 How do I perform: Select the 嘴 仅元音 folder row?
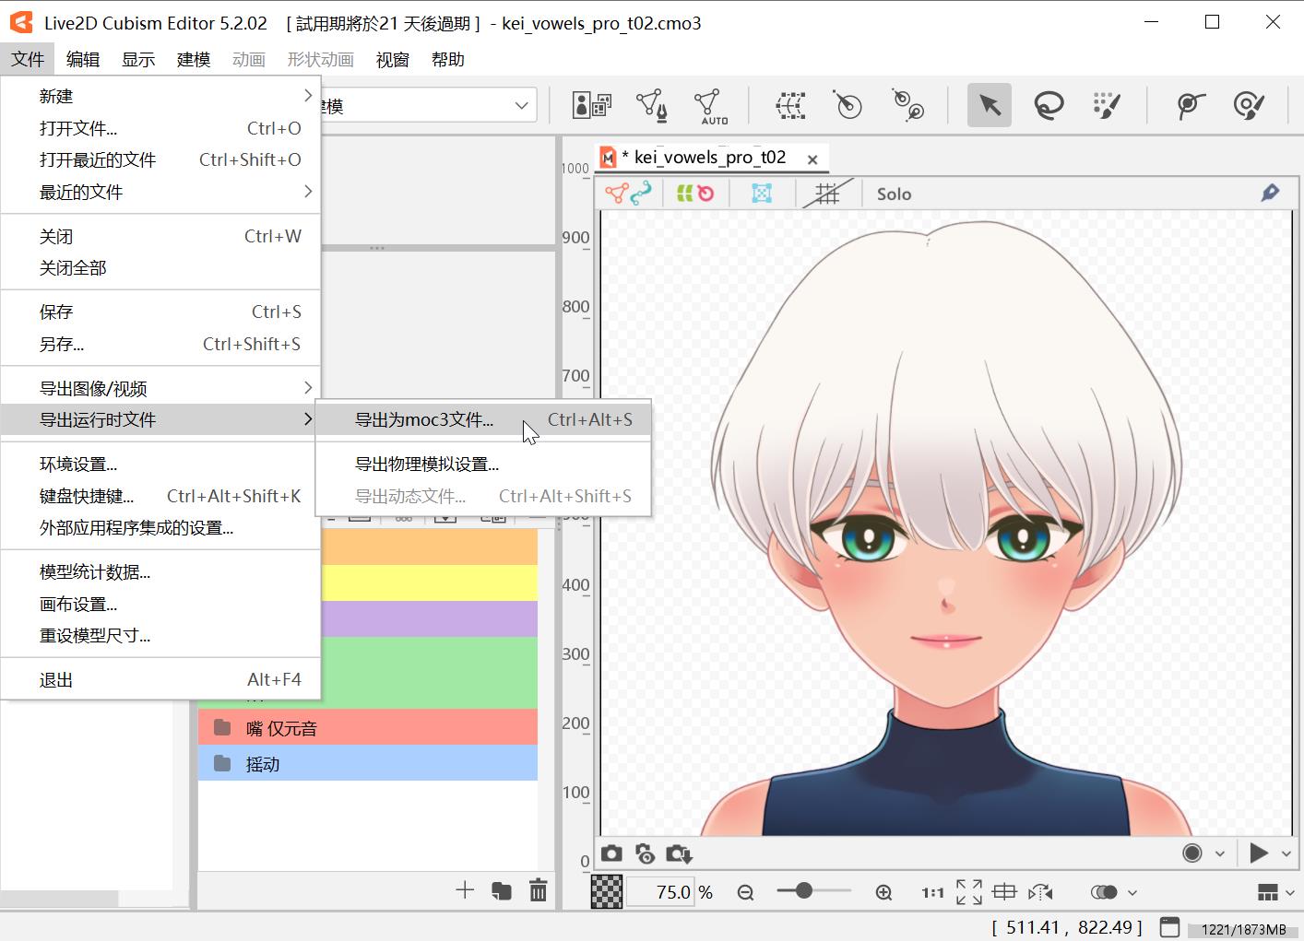click(x=368, y=727)
